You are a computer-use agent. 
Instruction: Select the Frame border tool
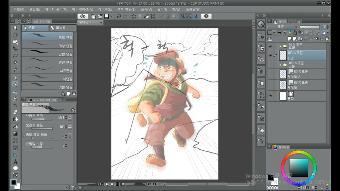(x=15, y=148)
